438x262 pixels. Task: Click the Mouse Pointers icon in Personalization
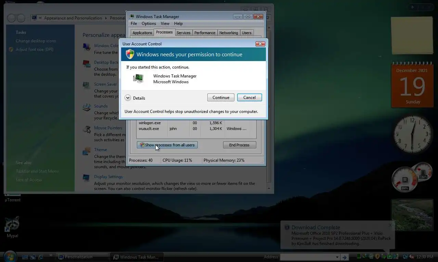87,130
